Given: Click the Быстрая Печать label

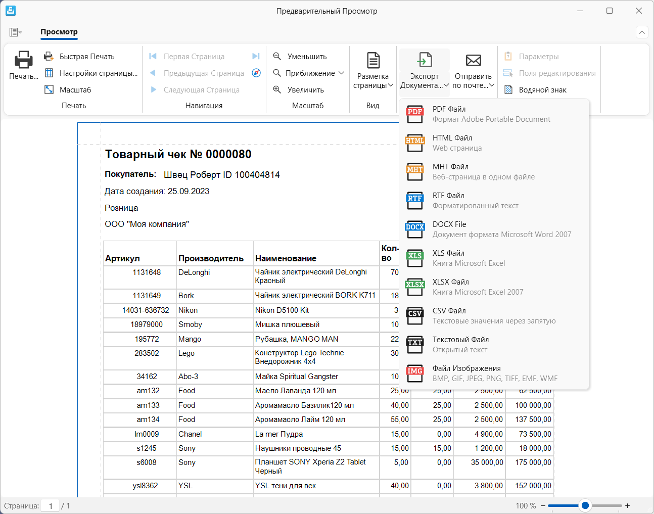Looking at the screenshot, I should click(x=87, y=57).
